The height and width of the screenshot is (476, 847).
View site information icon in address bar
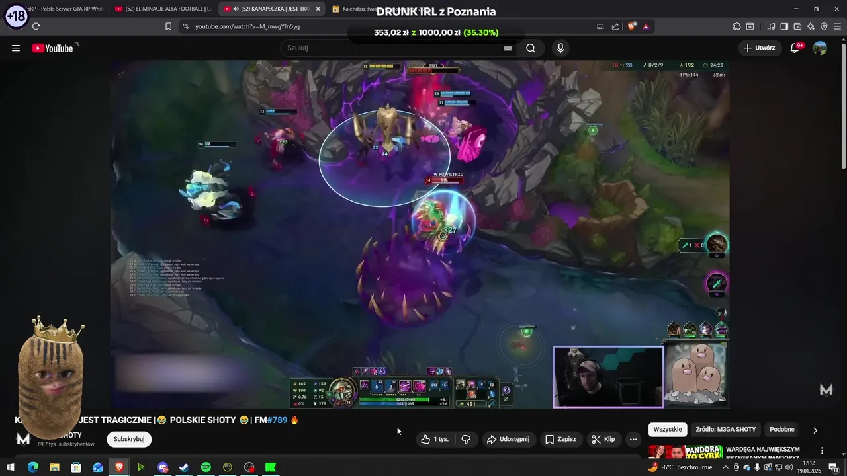(185, 26)
